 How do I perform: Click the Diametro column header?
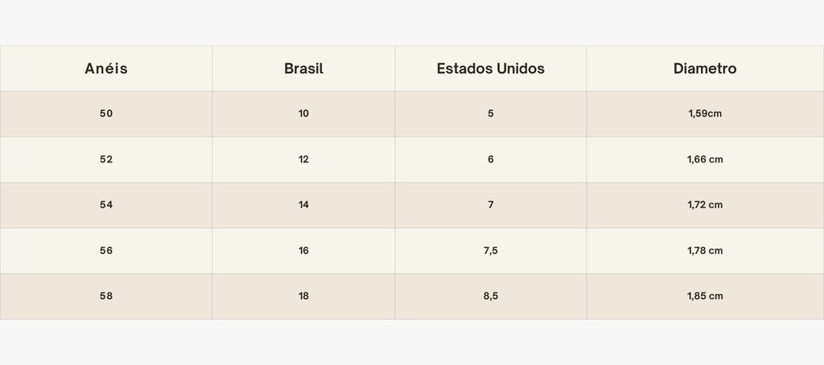705,68
